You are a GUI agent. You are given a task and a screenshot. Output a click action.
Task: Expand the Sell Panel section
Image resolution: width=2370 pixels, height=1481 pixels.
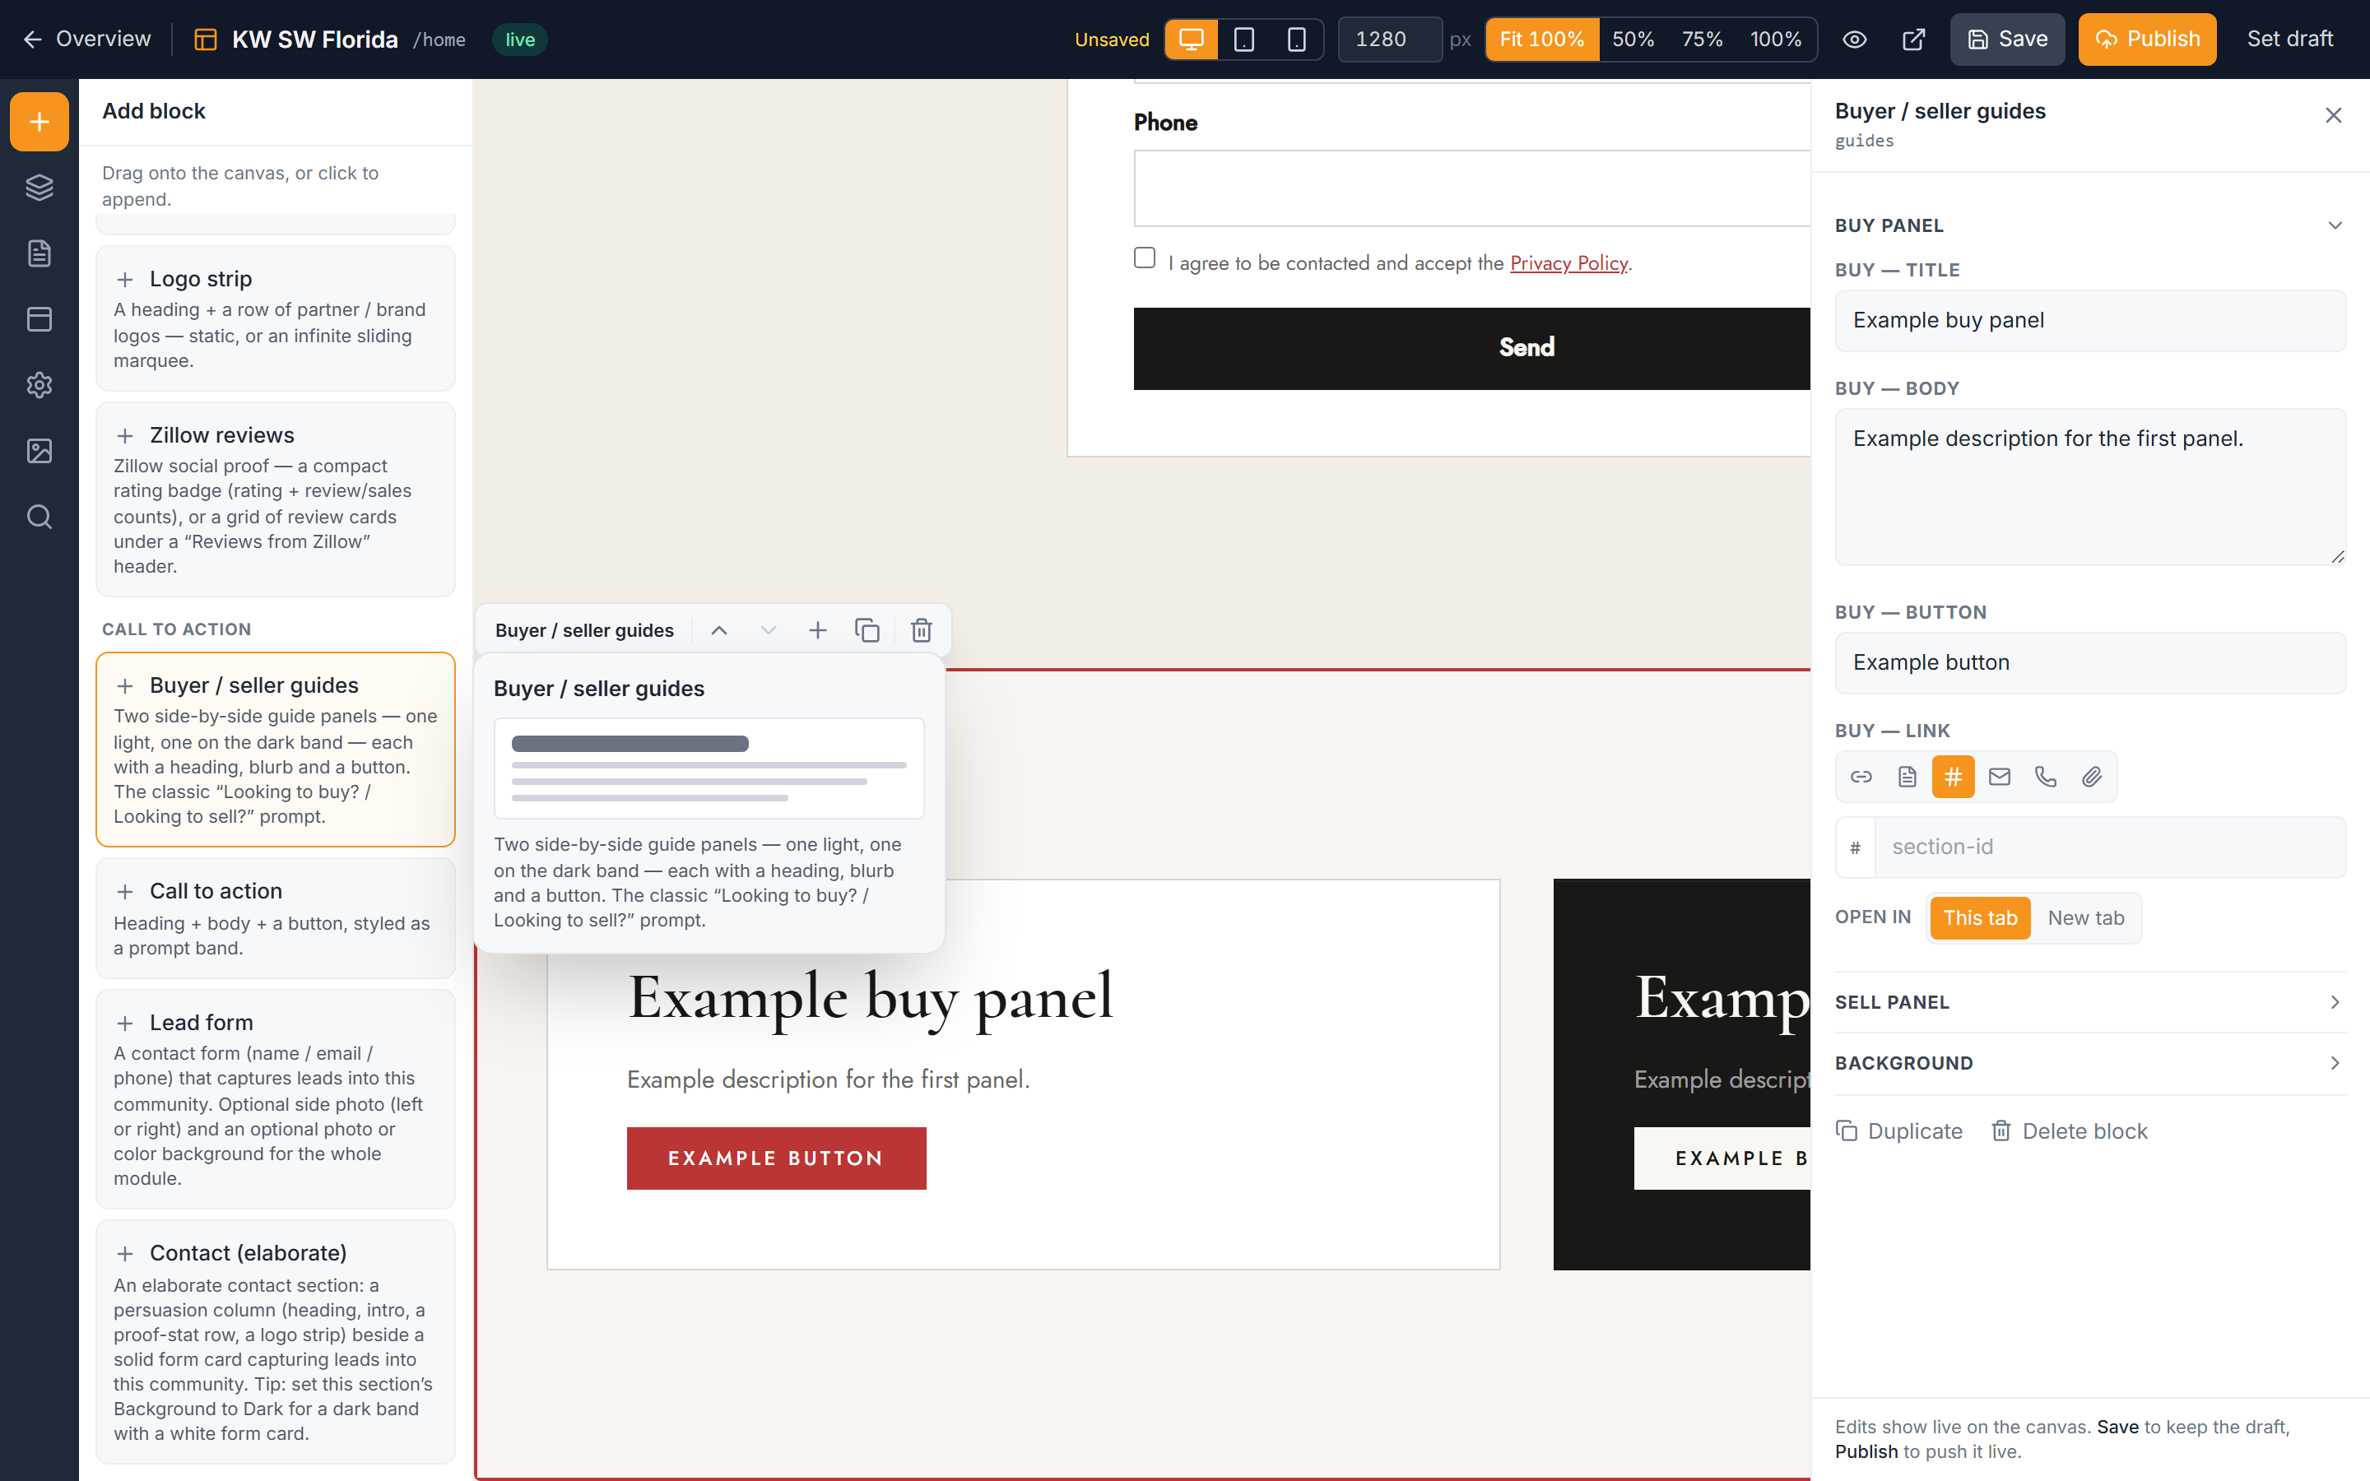[x=2090, y=1002]
